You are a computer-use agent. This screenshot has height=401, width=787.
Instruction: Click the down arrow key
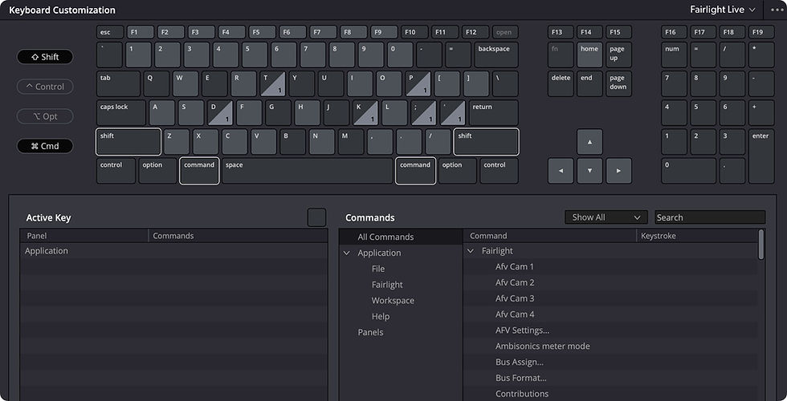click(589, 171)
